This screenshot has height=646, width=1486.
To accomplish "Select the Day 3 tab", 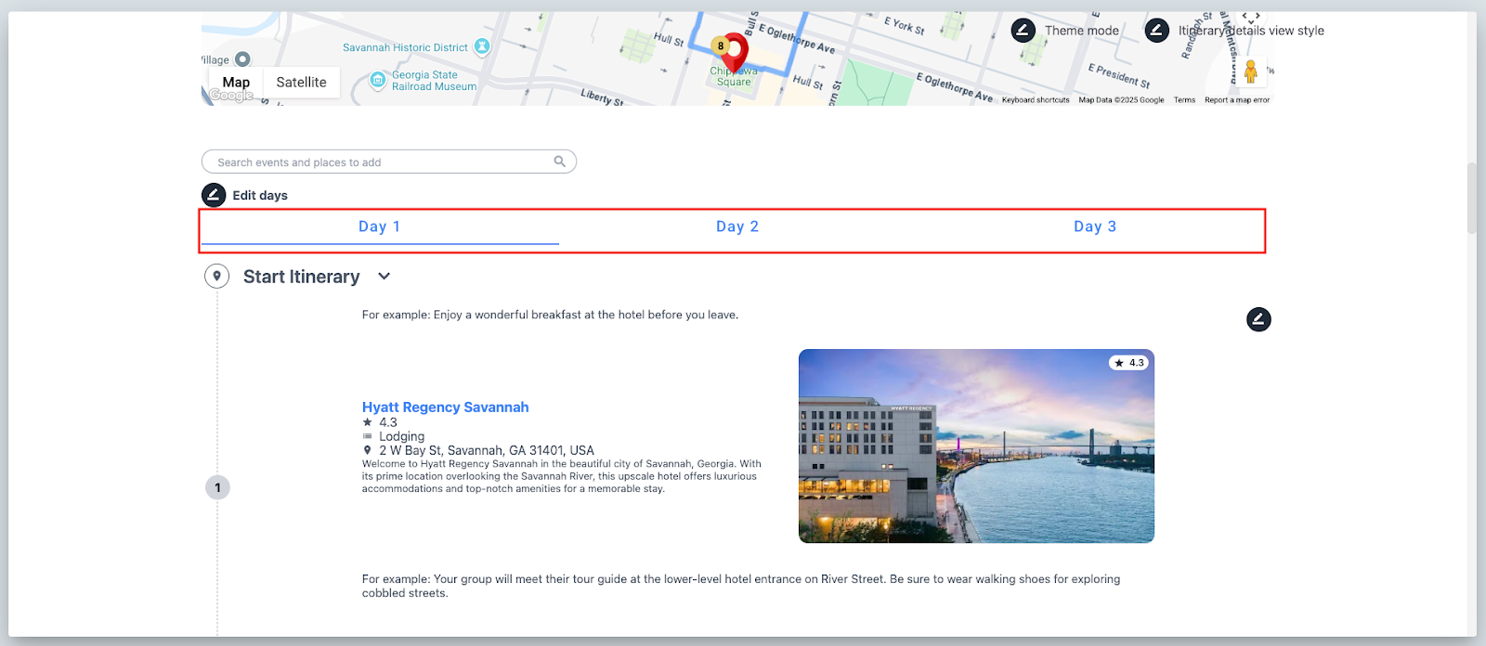I will point(1095,226).
